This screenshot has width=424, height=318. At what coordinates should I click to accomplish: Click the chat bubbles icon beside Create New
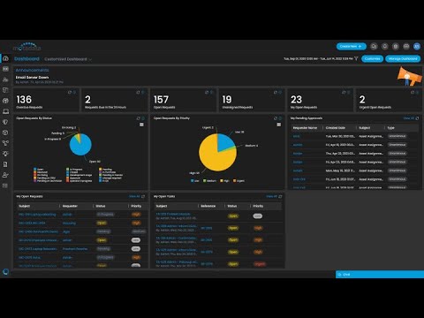click(374, 46)
